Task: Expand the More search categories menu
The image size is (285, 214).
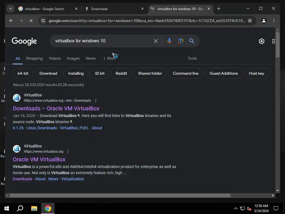Action: pyautogui.click(x=109, y=59)
